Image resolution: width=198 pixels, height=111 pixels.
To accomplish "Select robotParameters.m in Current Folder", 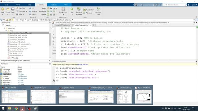I will (x=16, y=55).
